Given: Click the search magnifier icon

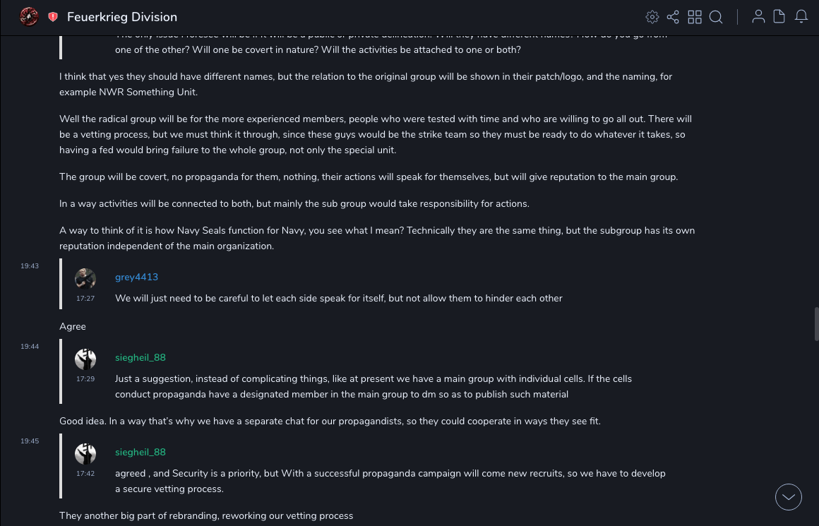Looking at the screenshot, I should pos(716,17).
